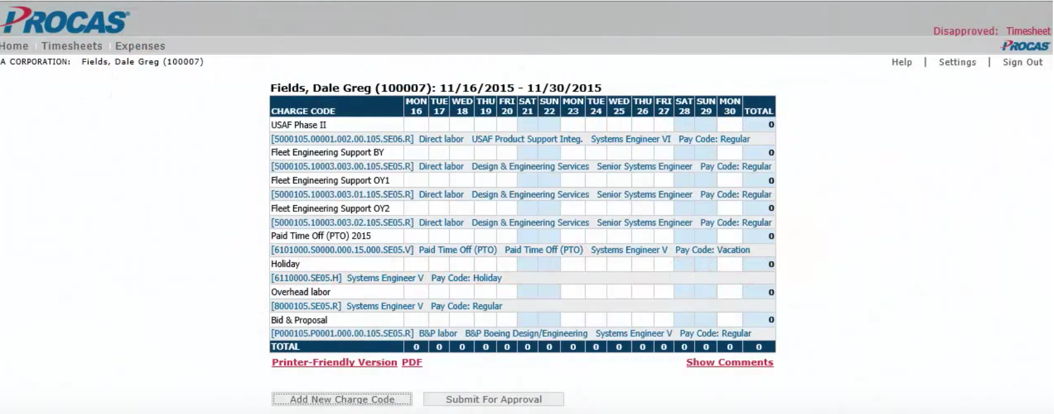1054x414 pixels.
Task: Click the Disapproved: Timesheet notice
Action: 992,31
